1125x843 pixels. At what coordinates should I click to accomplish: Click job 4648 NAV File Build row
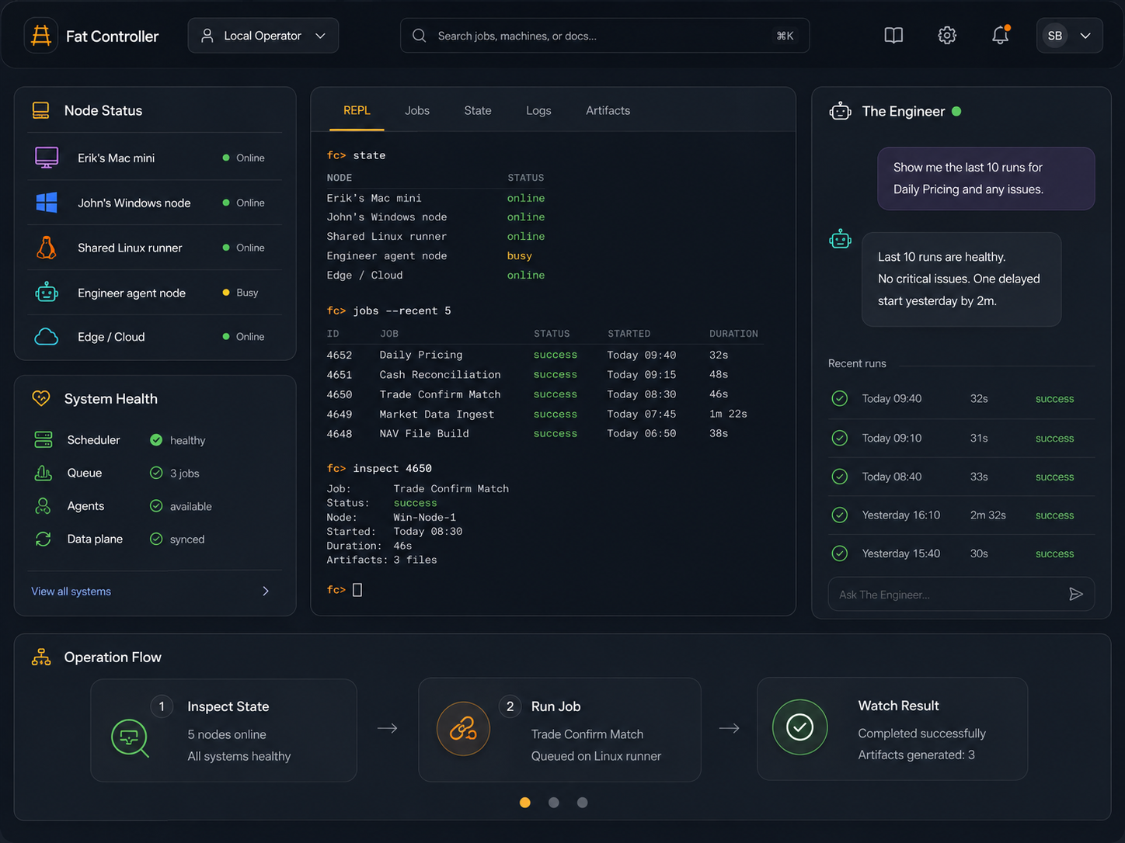(x=542, y=434)
